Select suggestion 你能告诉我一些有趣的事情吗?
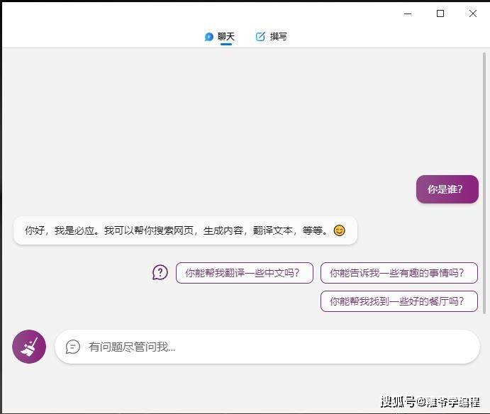The width and height of the screenshot is (490, 414). click(399, 273)
